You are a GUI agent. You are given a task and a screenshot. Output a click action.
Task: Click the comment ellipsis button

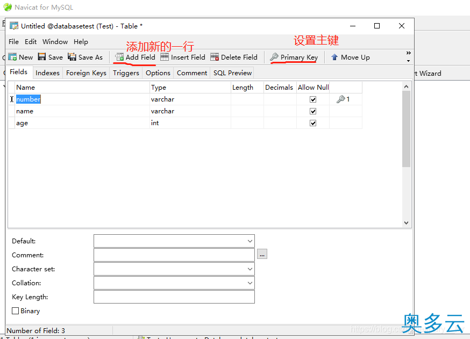click(x=262, y=254)
